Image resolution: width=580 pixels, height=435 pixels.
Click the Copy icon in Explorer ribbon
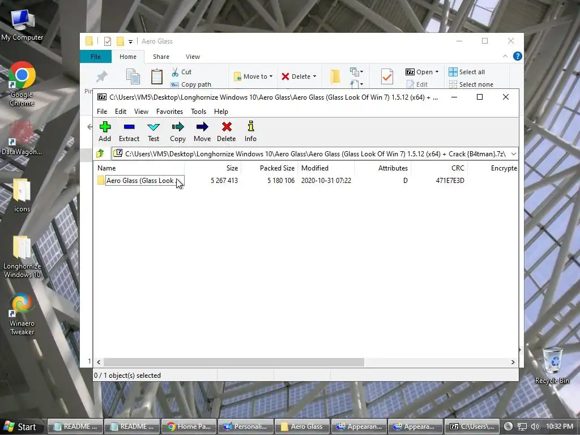point(133,76)
